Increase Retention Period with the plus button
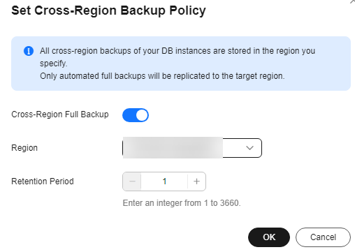Screen dimensions: 355x252 pyautogui.click(x=196, y=181)
